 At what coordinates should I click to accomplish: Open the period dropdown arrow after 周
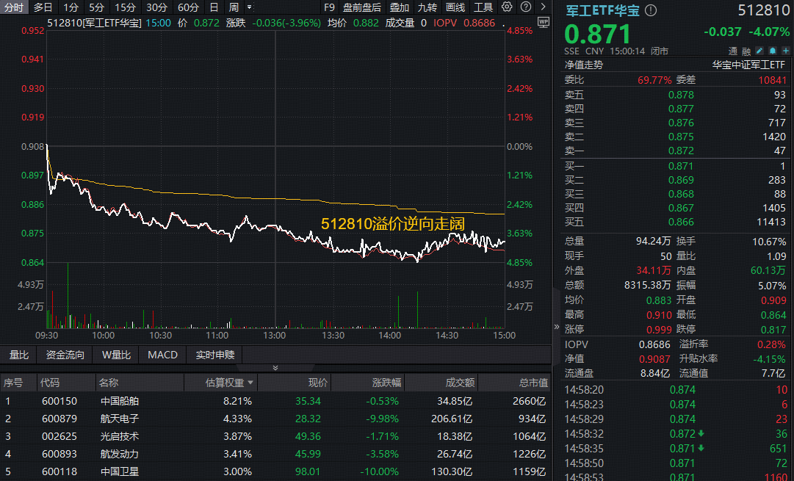tap(249, 7)
